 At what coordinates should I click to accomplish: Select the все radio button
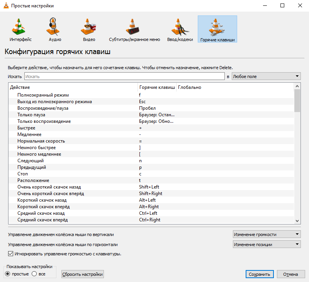34,274
